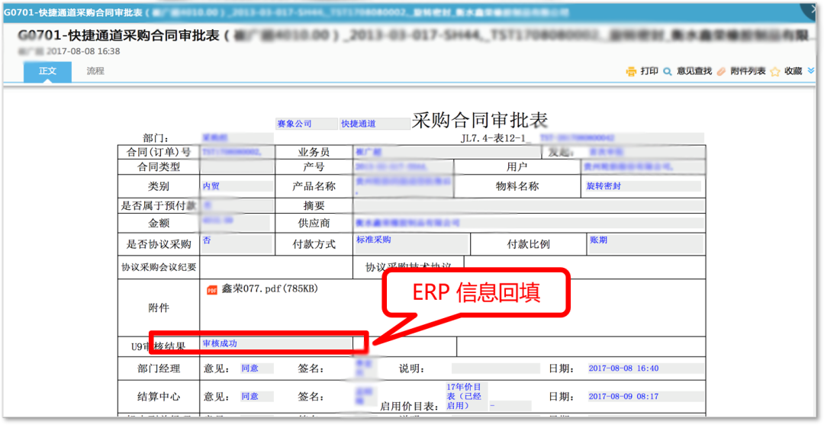The width and height of the screenshot is (824, 425).
Task: Click the 协议采购会议纪要 empty cell
Action: [276, 267]
